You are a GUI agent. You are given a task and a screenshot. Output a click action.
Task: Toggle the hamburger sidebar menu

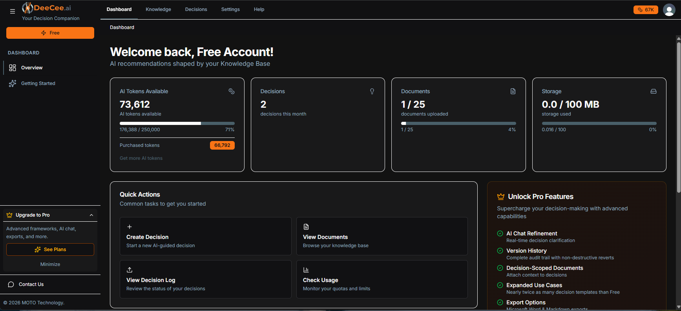tap(13, 11)
